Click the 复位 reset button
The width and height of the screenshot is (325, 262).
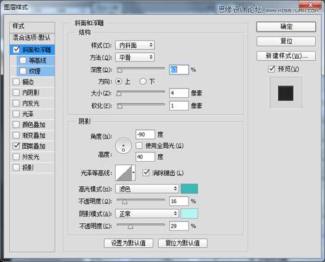(286, 41)
